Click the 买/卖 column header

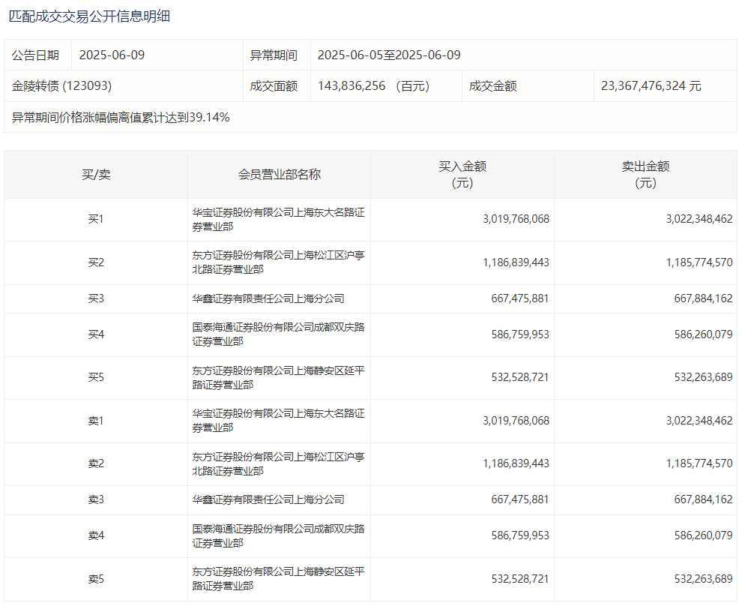96,175
